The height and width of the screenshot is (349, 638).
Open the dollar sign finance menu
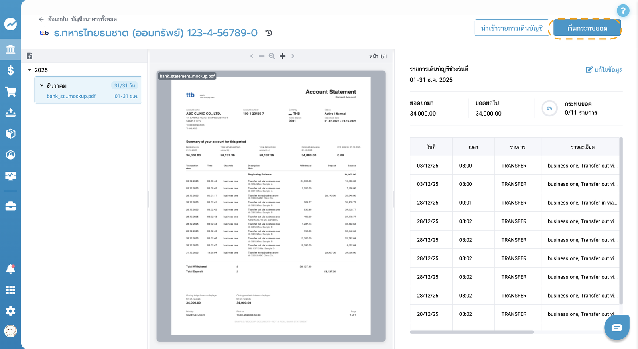[10, 71]
